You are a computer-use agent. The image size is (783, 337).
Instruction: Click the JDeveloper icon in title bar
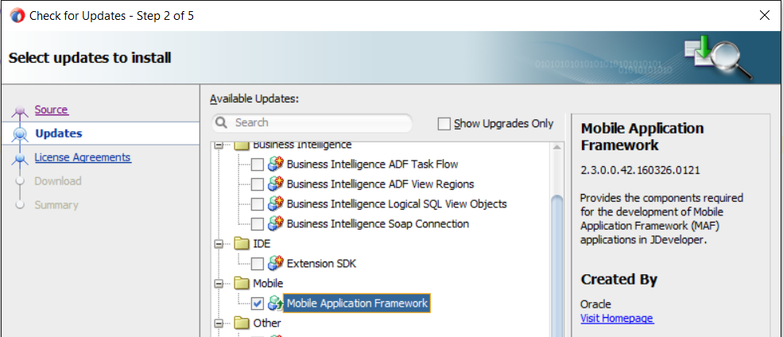[x=17, y=15]
